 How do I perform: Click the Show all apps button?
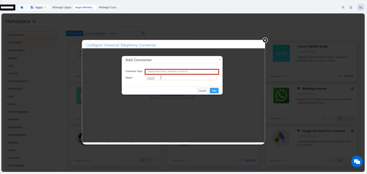coord(75,33)
